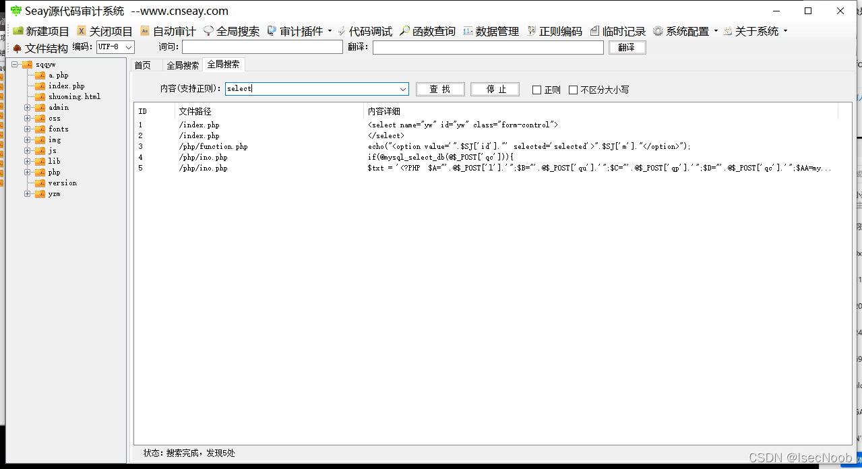Check 不区分大小写 for case-insensitive search
Image resolution: width=862 pixels, height=469 pixels.
click(x=572, y=89)
